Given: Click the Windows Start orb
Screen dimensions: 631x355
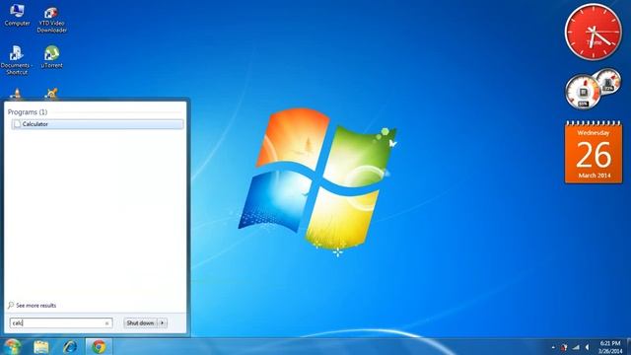Looking at the screenshot, I should coord(12,346).
